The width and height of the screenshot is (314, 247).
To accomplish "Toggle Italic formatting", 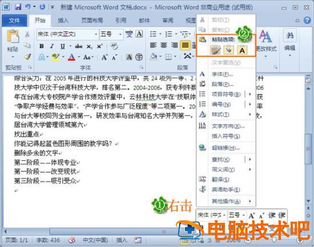I will tap(52, 46).
